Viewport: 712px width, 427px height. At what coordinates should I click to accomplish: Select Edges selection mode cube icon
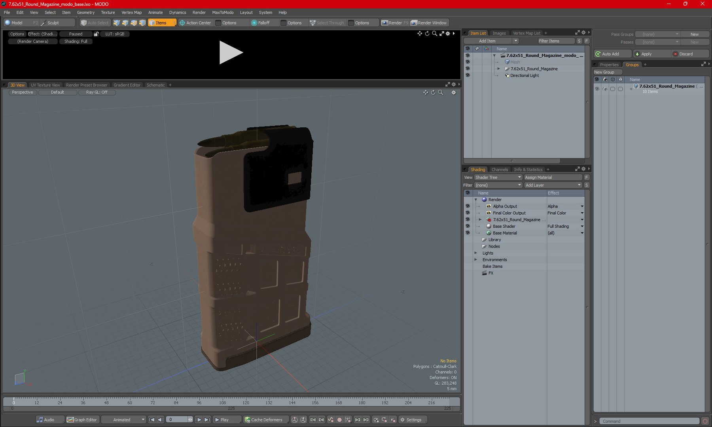[x=125, y=23]
